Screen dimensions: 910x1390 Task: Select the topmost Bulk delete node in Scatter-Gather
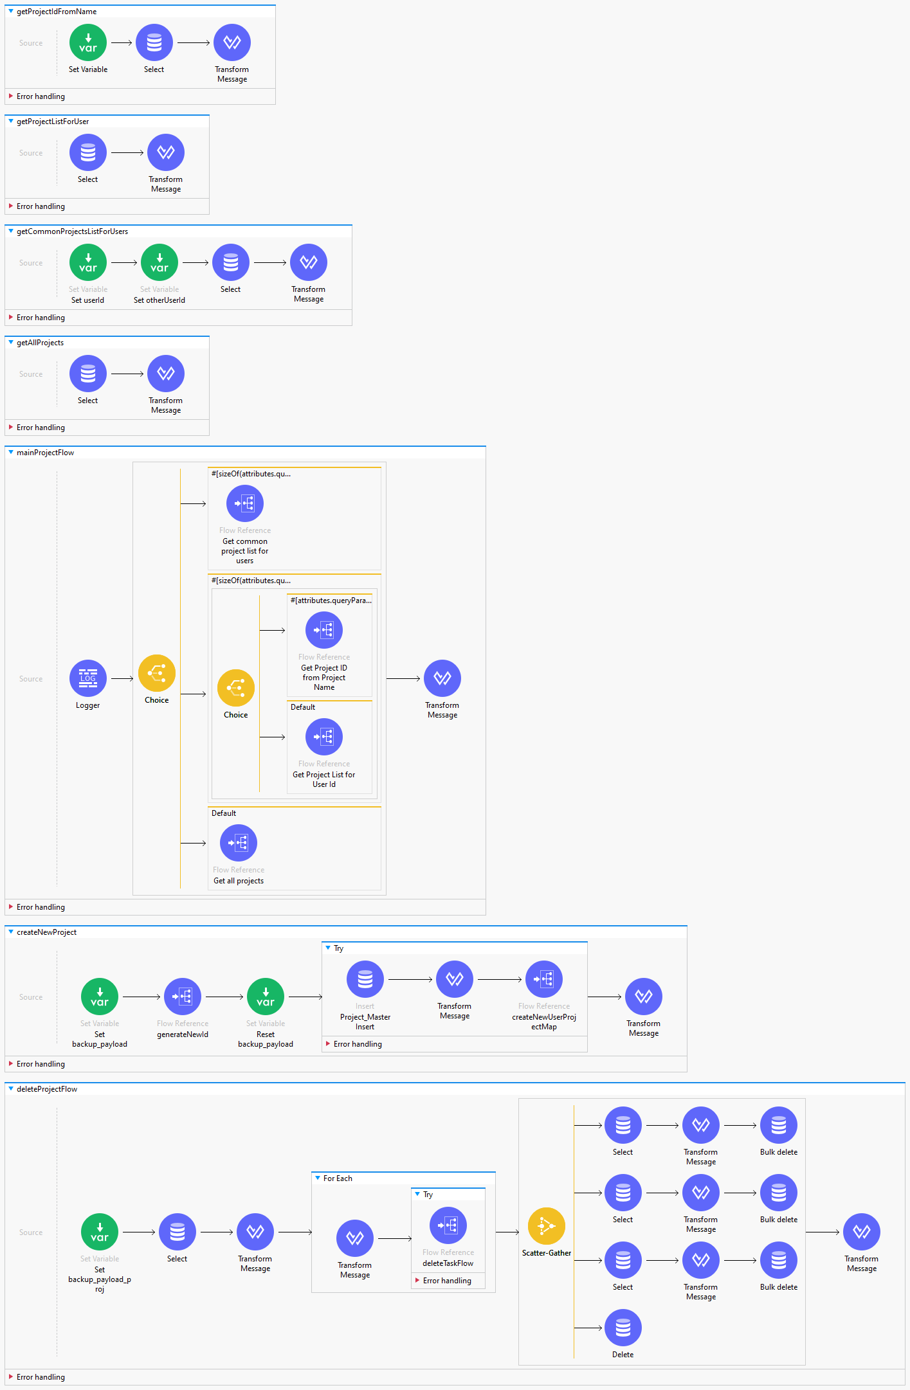point(779,1125)
